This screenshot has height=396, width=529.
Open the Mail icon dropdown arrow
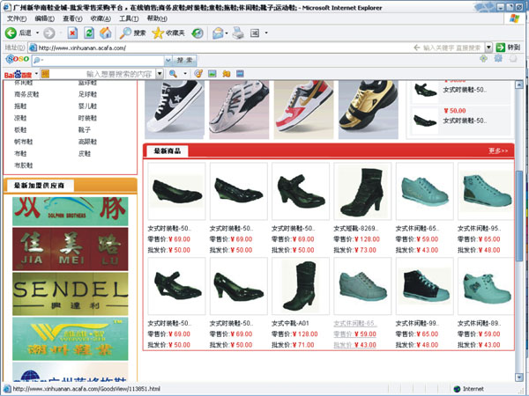(x=227, y=33)
